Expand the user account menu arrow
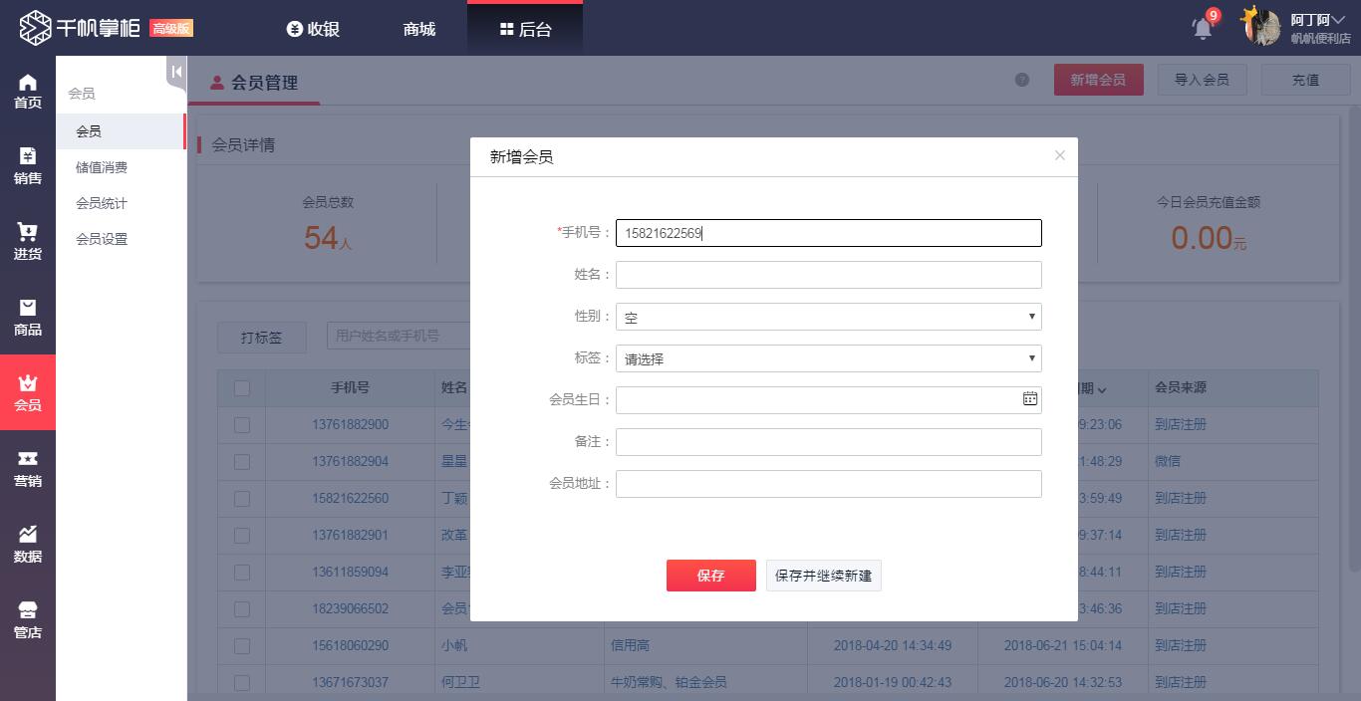The image size is (1361, 701). tap(1338, 20)
